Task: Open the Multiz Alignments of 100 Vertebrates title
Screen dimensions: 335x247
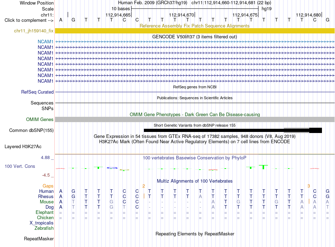Action: tap(194, 181)
